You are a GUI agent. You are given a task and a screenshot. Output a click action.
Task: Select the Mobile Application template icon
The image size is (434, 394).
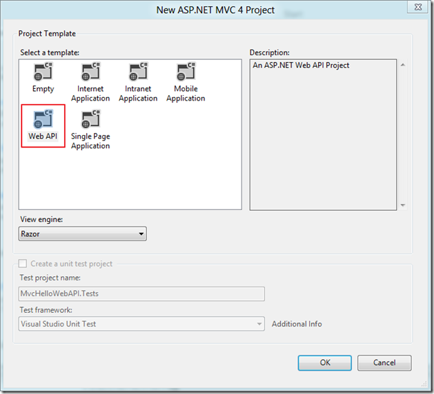coord(186,72)
